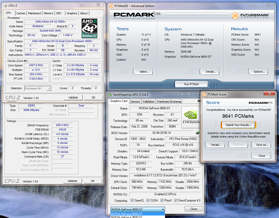
Task: Click the Driver Version field in GPU-Z
Action: coord(165,175)
